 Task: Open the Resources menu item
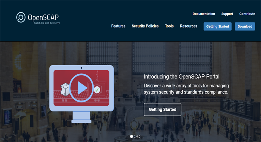coord(188,26)
